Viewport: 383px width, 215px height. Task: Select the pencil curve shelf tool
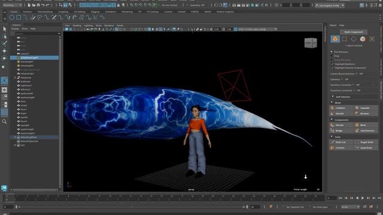coord(33,17)
